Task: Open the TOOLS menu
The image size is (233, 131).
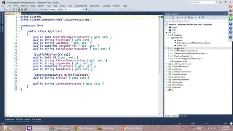Action: click(63, 6)
